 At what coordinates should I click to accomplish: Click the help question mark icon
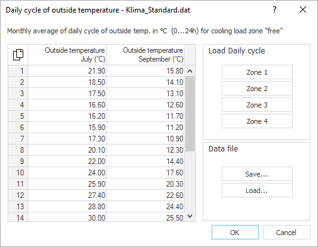[275, 9]
